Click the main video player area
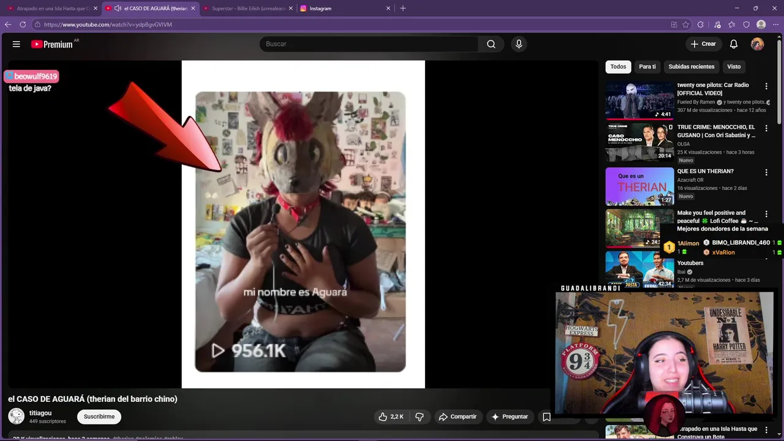Viewport: 784px width, 441px height. (x=303, y=224)
